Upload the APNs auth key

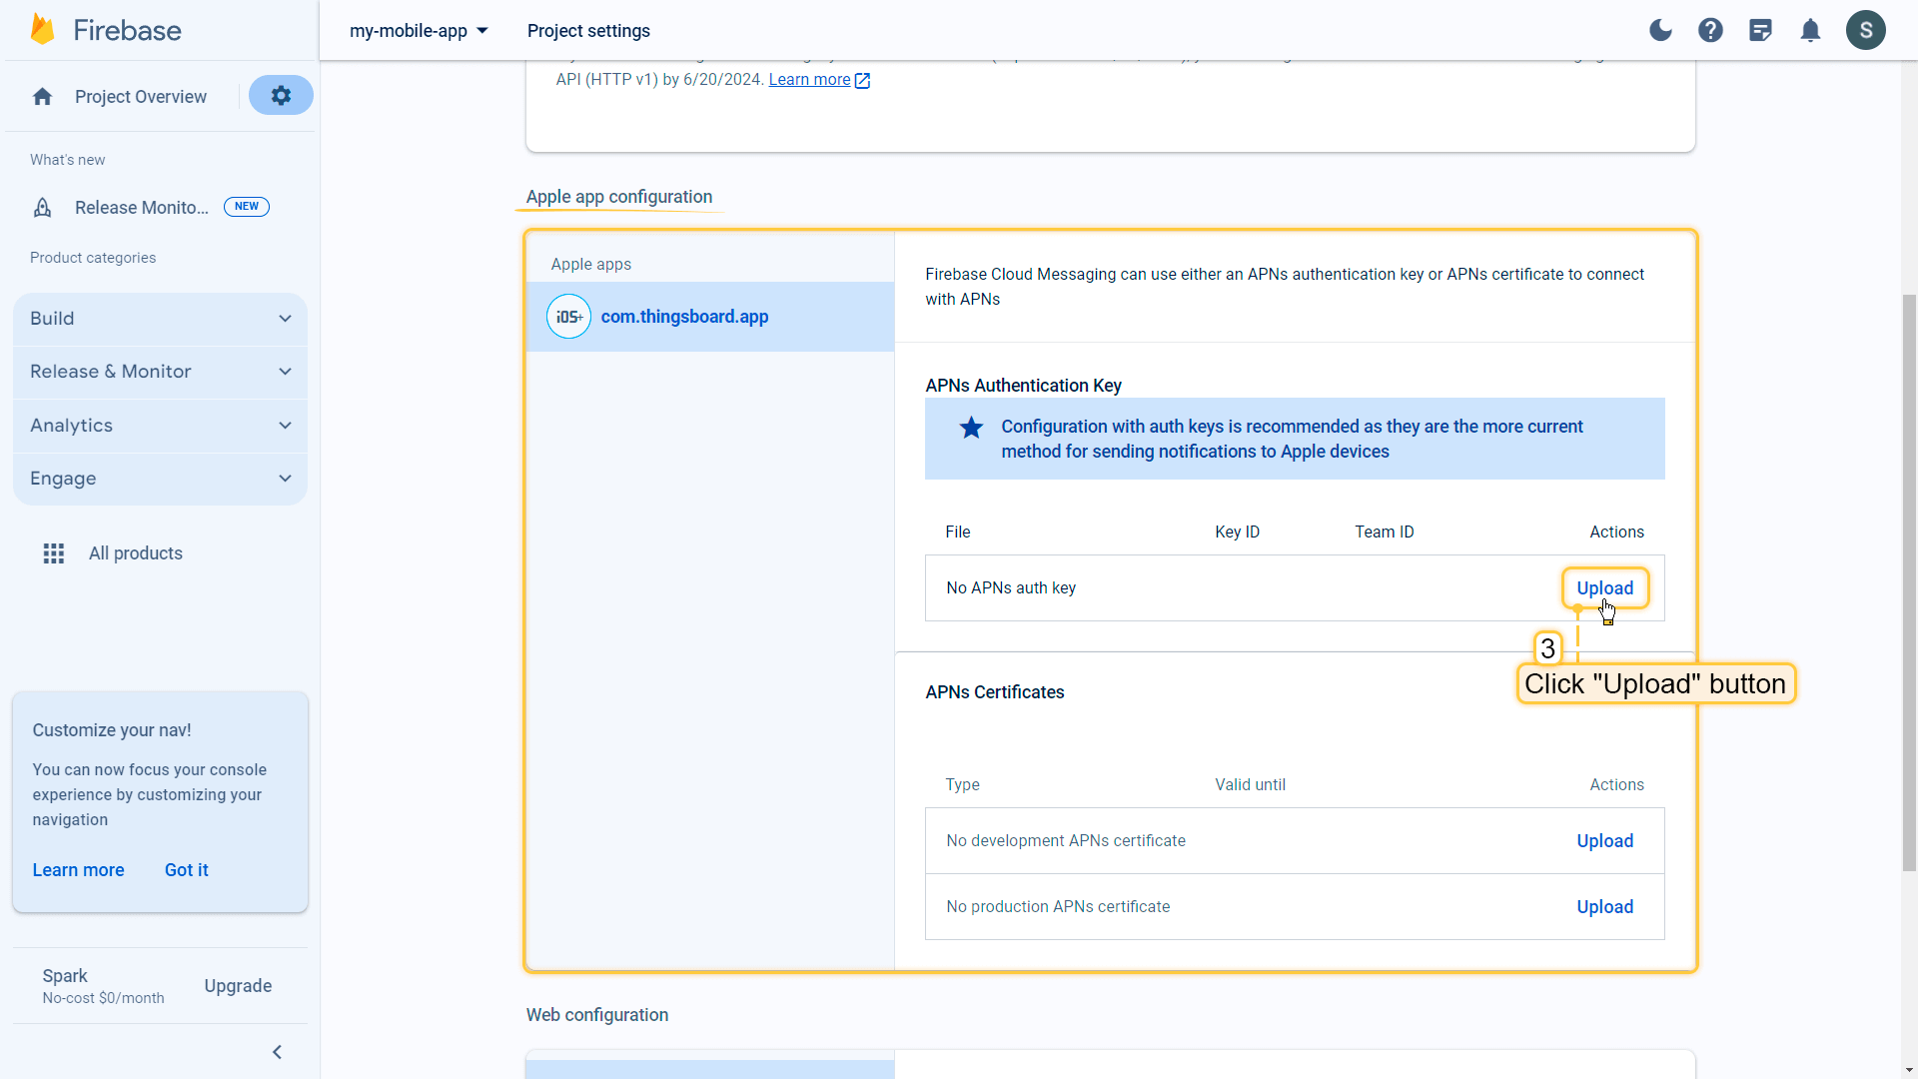tap(1604, 588)
